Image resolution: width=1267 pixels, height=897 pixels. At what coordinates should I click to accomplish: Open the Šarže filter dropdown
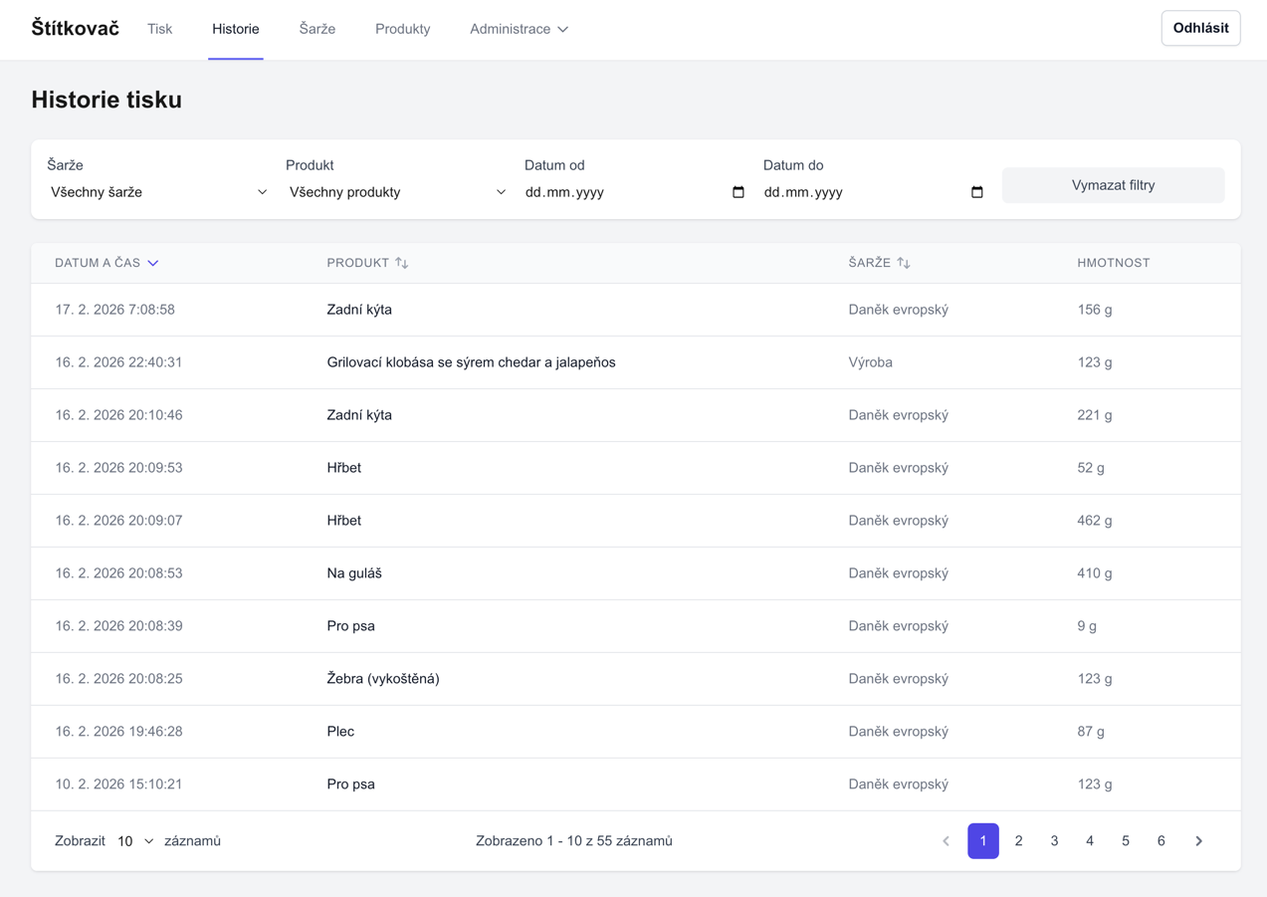click(x=158, y=192)
